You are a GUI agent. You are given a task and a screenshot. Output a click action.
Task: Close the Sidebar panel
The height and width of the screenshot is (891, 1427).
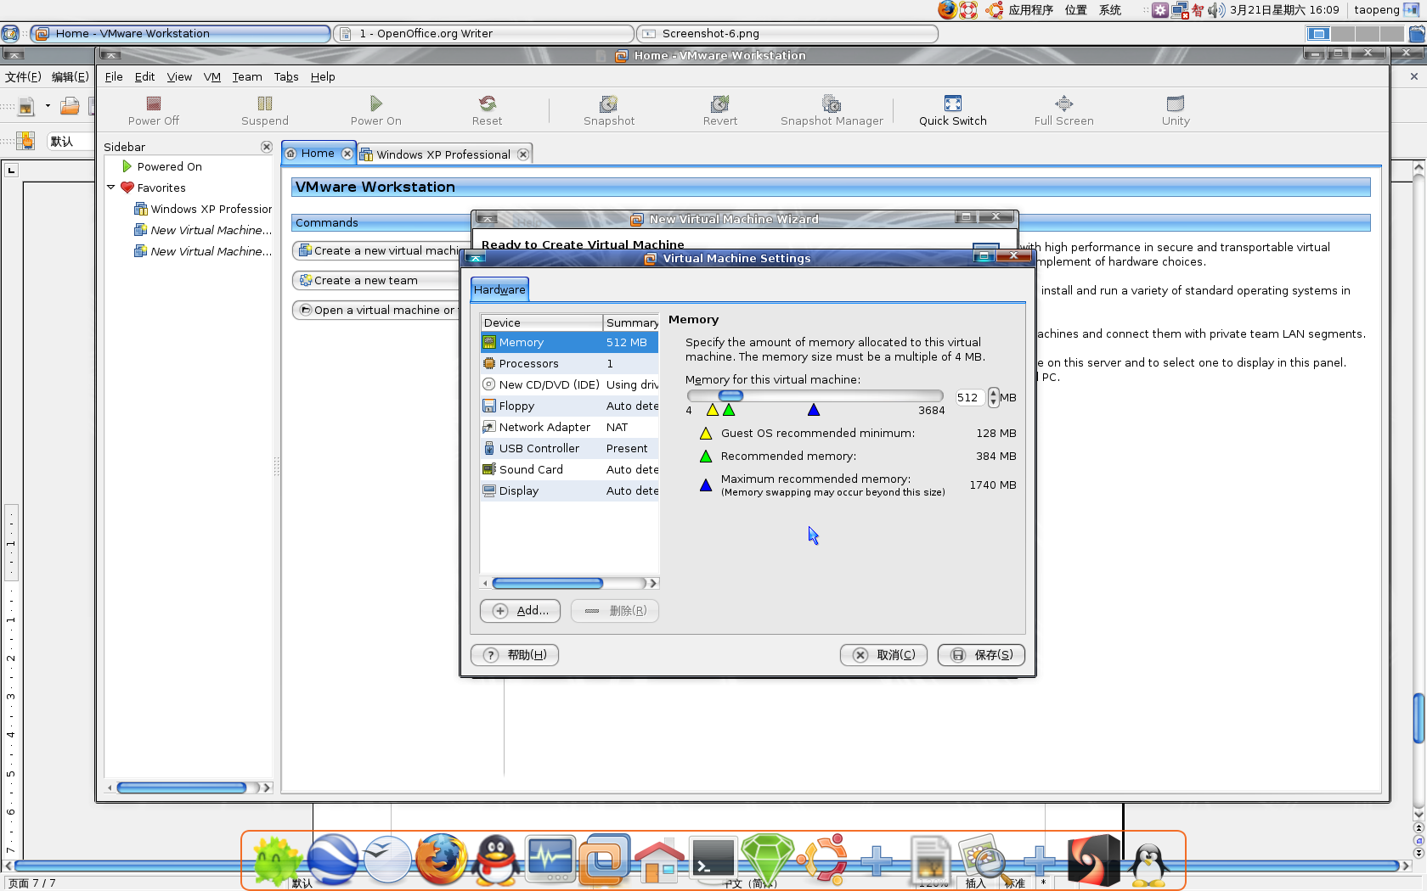[266, 147]
